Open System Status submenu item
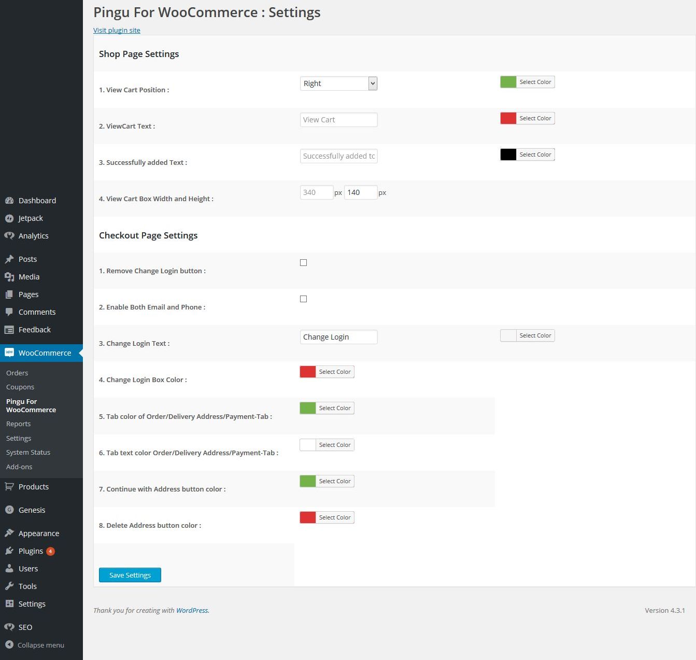The image size is (696, 660). pyautogui.click(x=29, y=452)
